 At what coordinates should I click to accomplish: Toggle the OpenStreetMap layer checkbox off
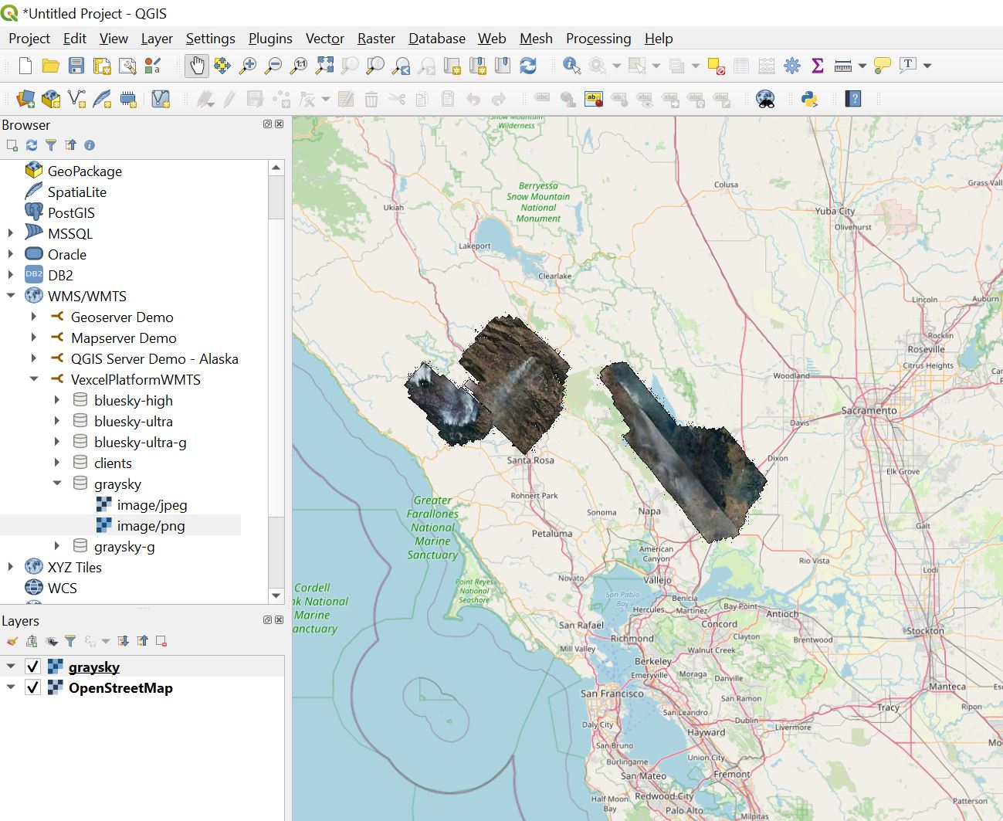(32, 687)
